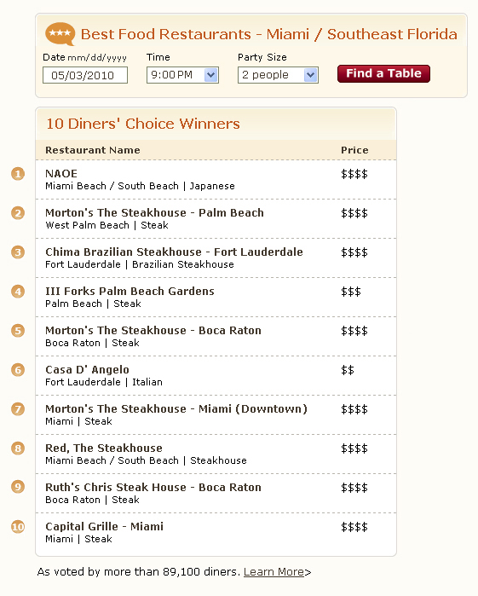Screen dimensions: 478x596
Task: Click the number 6 rank badge
Action: (18, 370)
